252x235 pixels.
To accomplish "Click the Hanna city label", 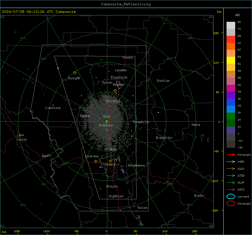I will click(196, 125).
